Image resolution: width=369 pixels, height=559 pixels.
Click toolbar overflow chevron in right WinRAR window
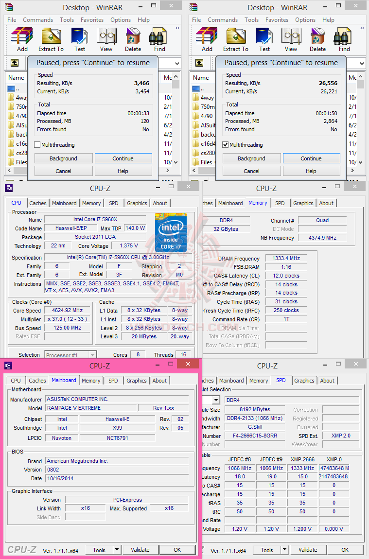tap(362, 28)
